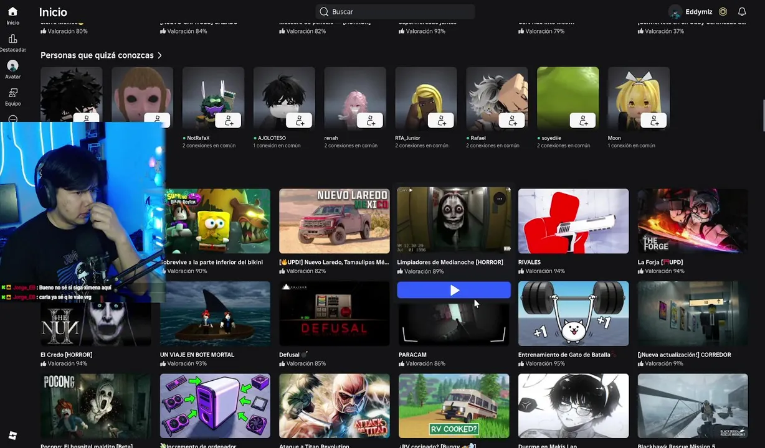Click the Moon username label

tap(614, 138)
